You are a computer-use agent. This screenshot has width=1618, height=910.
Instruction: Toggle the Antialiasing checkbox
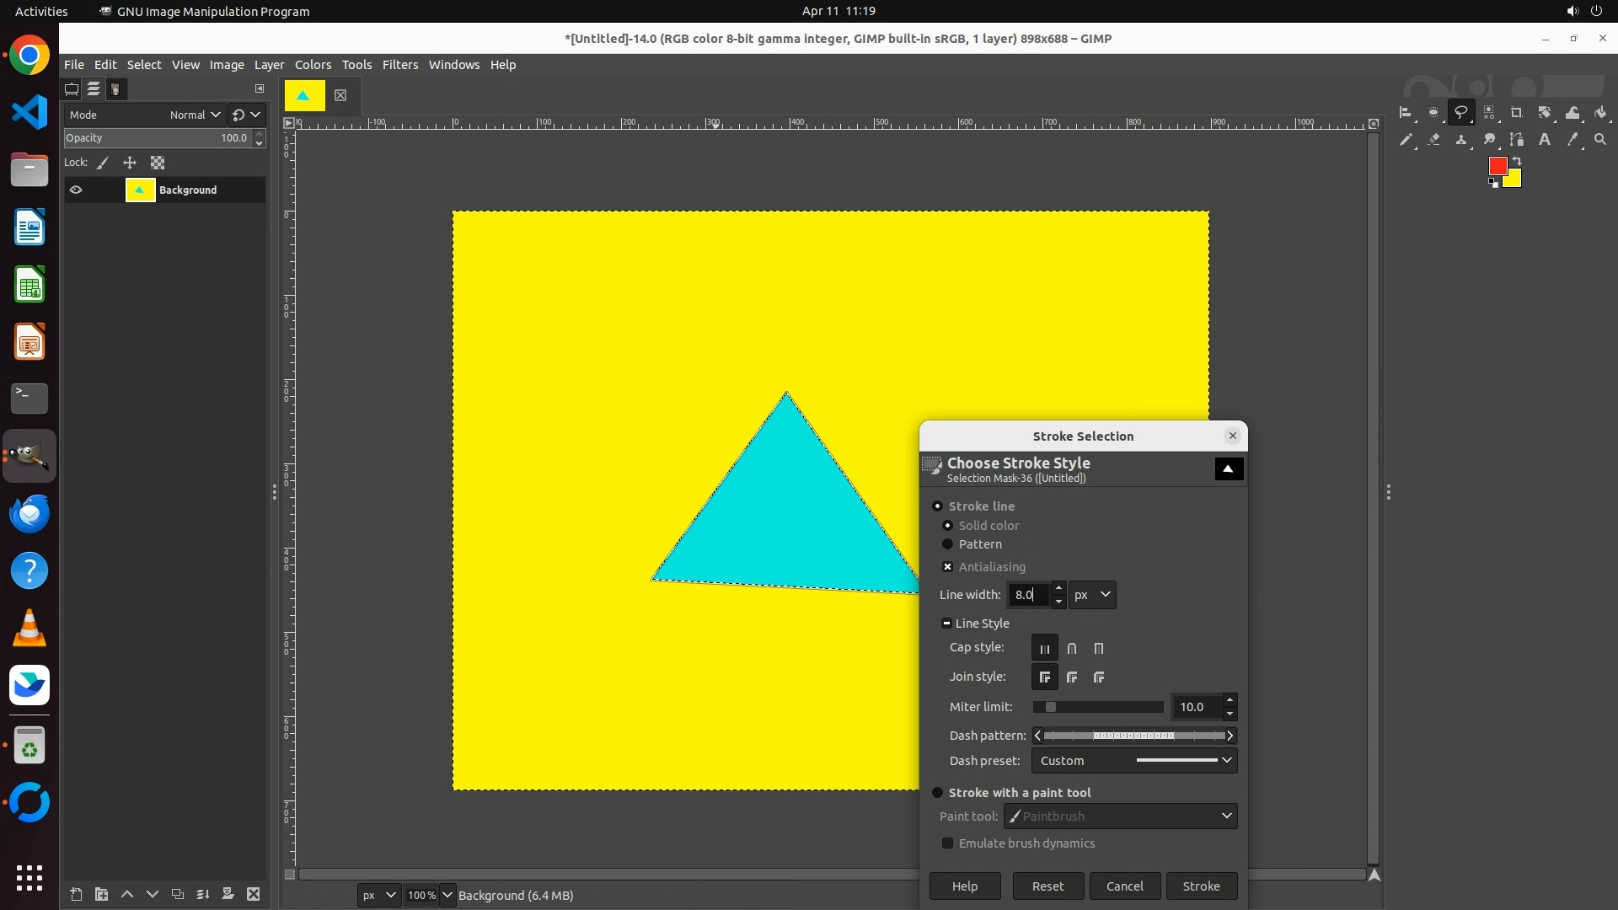[947, 567]
